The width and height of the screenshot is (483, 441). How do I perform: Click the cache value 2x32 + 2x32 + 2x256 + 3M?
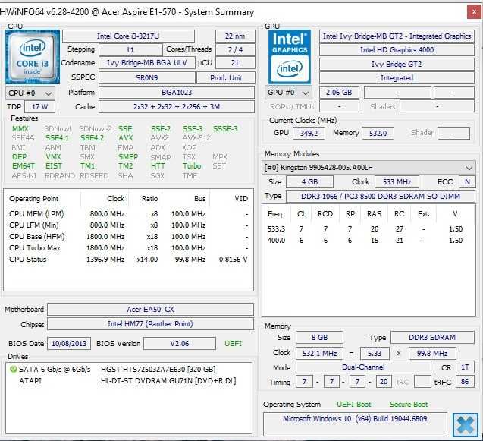(x=177, y=107)
